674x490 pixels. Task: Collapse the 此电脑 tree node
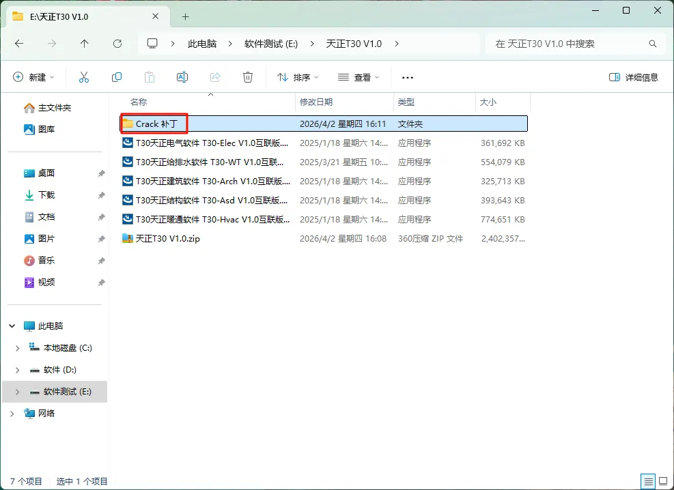pyautogui.click(x=12, y=326)
